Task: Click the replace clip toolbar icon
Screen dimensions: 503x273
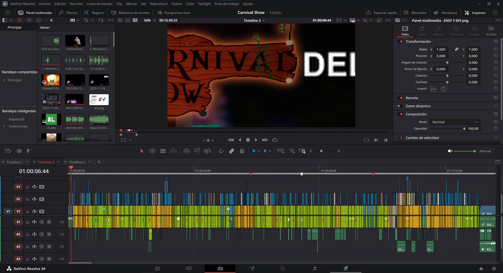Action: coord(207,151)
